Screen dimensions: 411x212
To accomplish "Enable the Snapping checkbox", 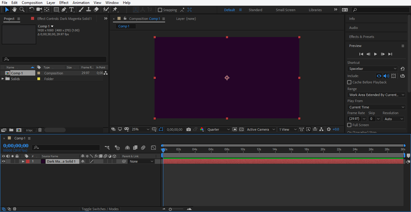I will pos(160,10).
